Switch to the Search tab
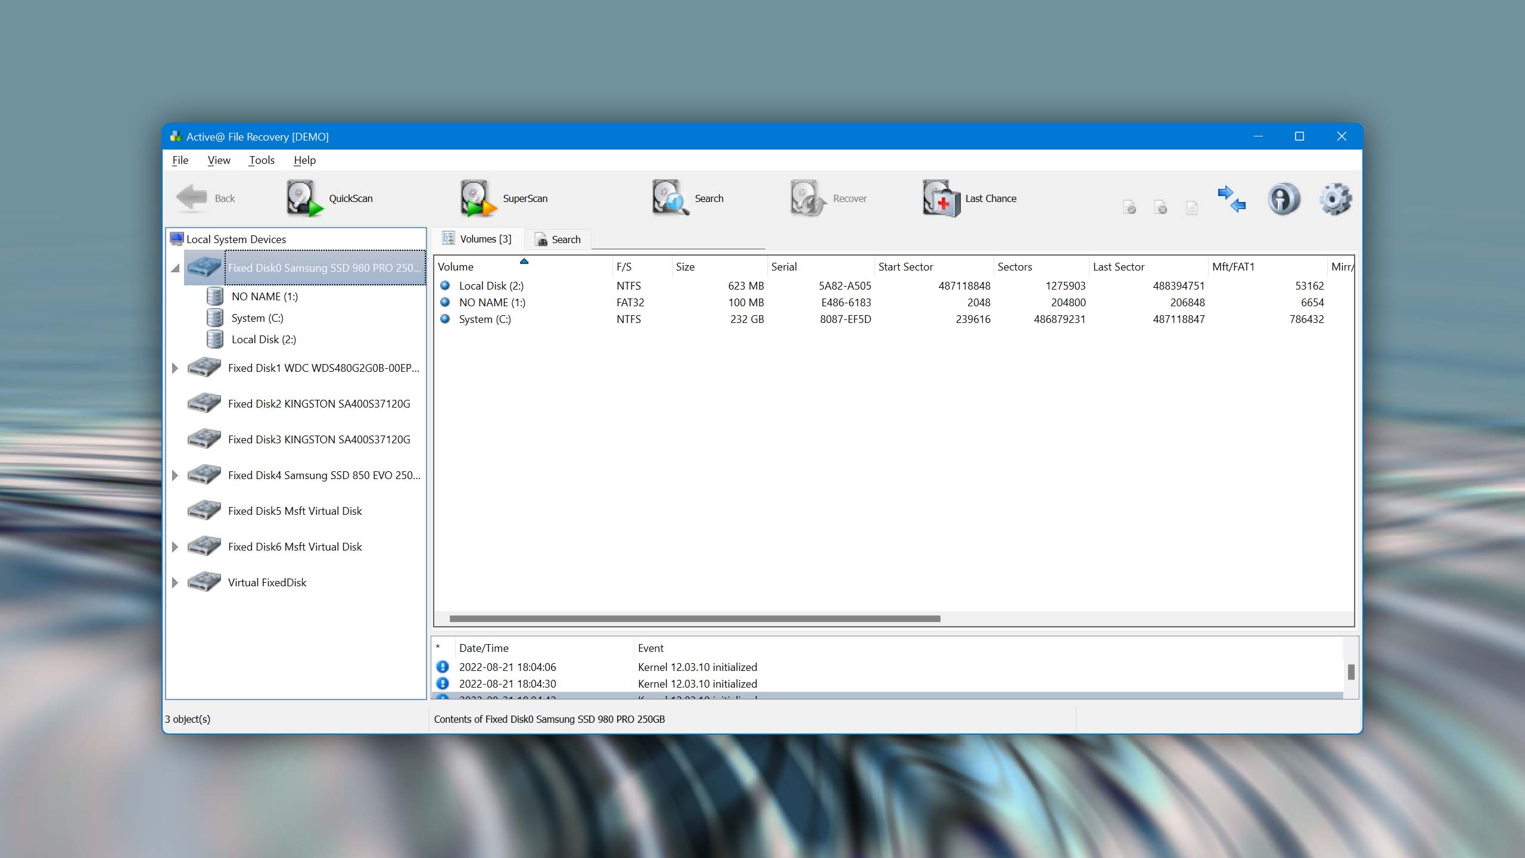Viewport: 1525px width, 858px height. [x=558, y=240]
